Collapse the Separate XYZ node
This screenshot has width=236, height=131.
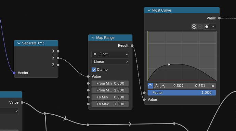tap(19, 43)
